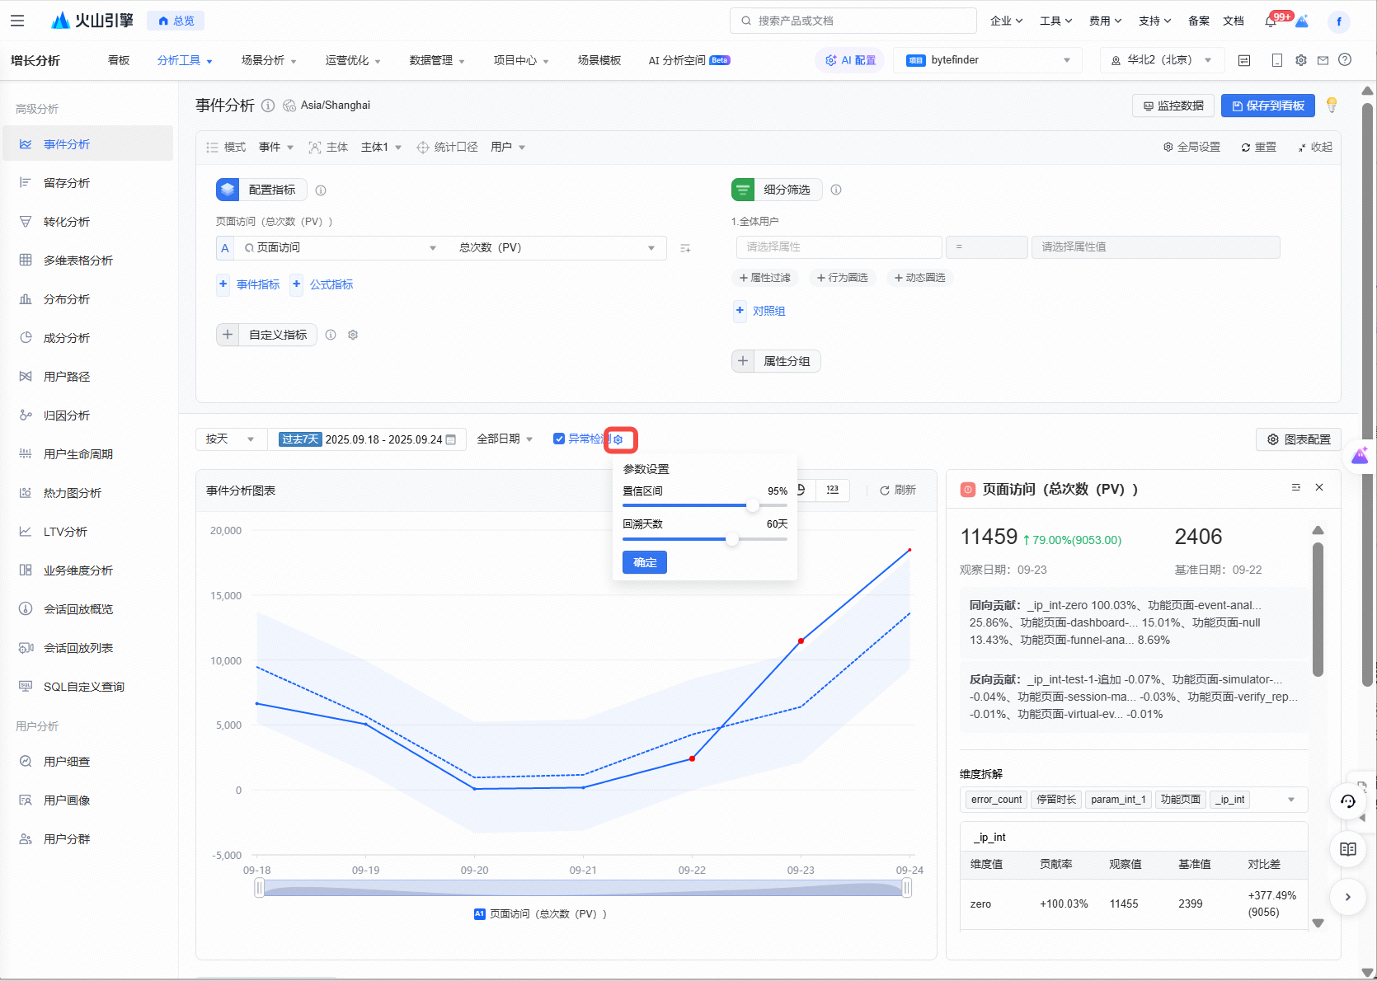Click the mail icon in navbar
The width and height of the screenshot is (1377, 981).
click(1323, 60)
